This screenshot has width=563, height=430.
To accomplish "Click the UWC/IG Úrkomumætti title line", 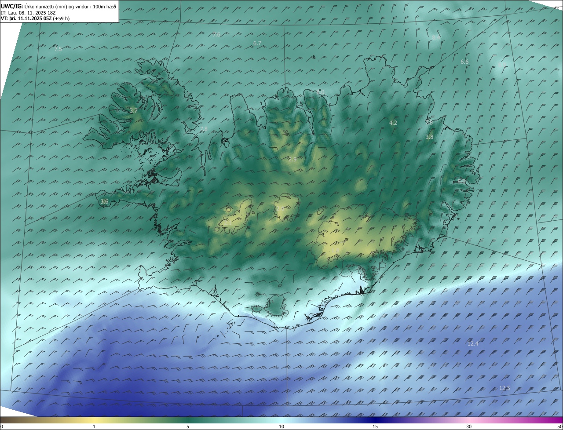I will pyautogui.click(x=59, y=6).
